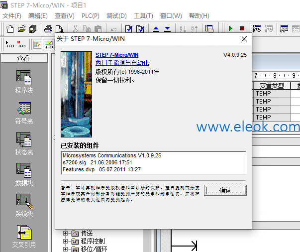
Task: Open the 编辑(E) menu
Action: (38, 16)
